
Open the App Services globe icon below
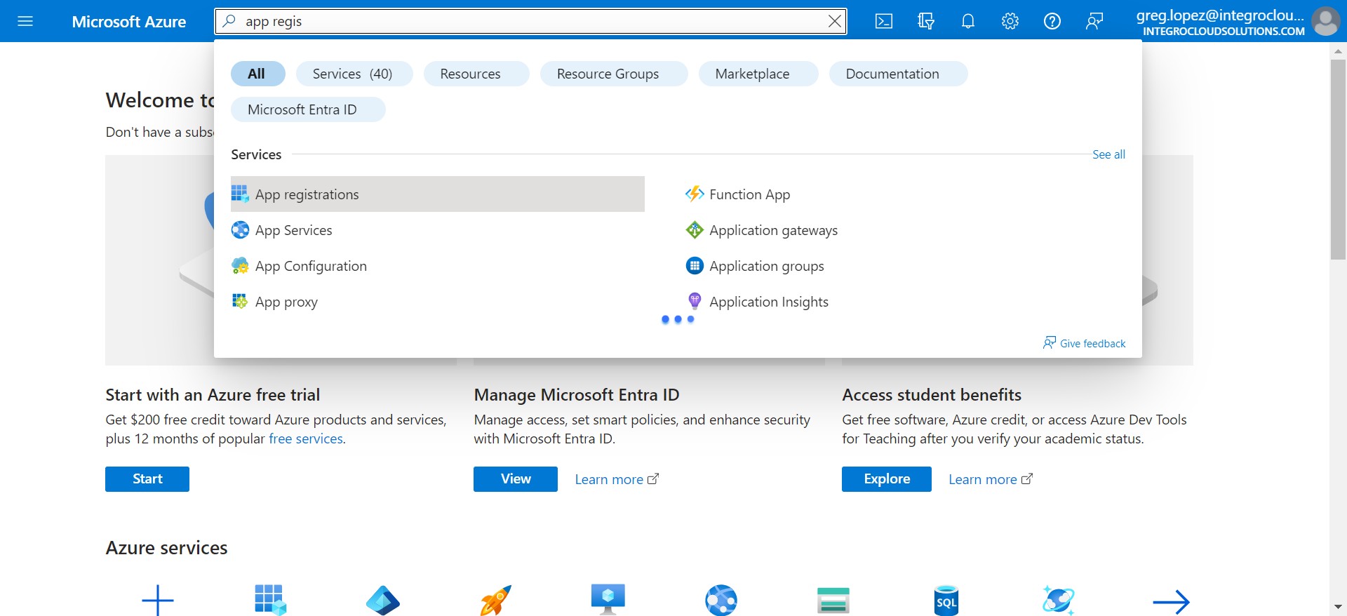[x=721, y=601]
